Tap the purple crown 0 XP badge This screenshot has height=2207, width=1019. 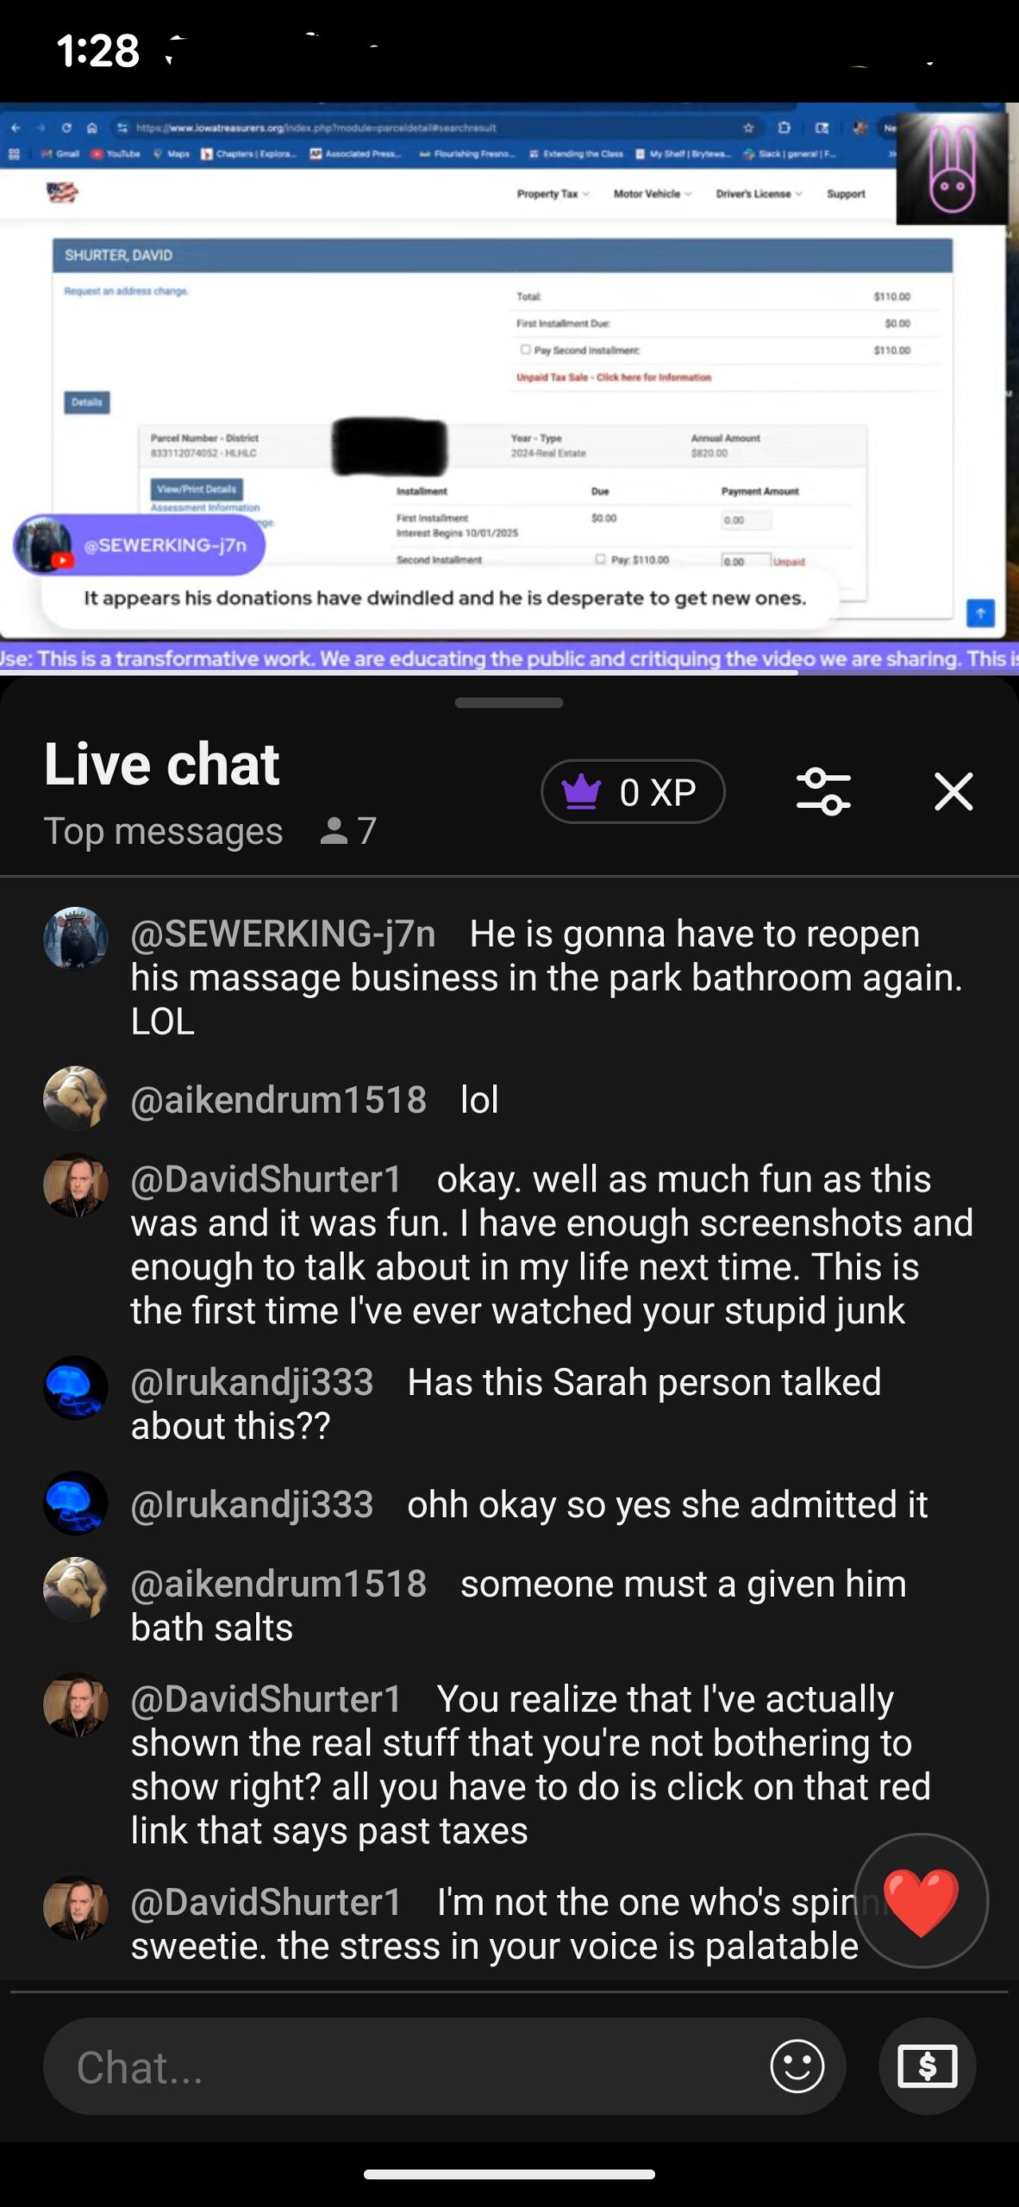click(633, 791)
